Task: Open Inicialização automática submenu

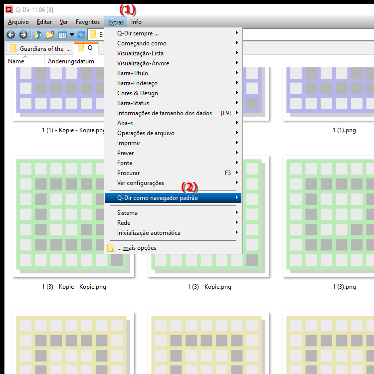Action: pos(173,233)
